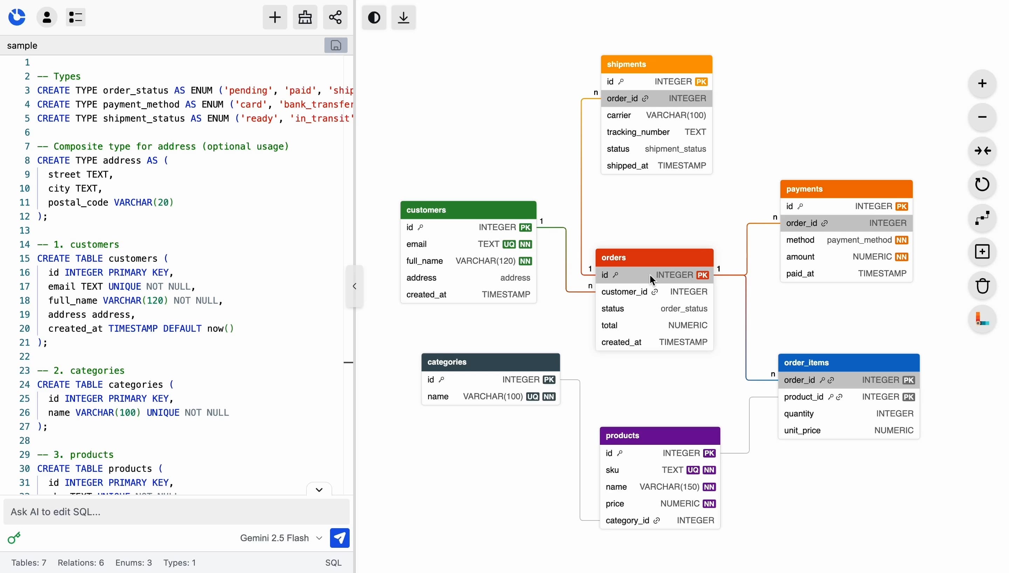Viewport: 1009px width, 573px height.
Task: Click the plus icon to add new diagram
Action: click(x=275, y=17)
